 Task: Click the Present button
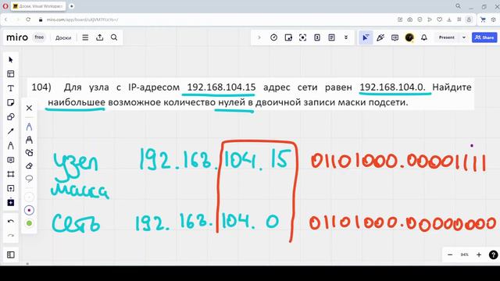(x=446, y=37)
